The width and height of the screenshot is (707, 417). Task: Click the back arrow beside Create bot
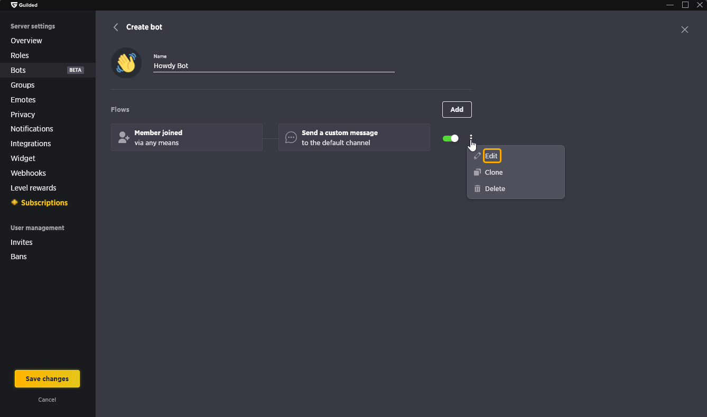116,27
